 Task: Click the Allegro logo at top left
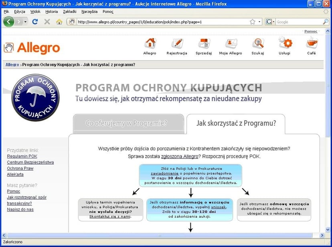click(x=32, y=48)
